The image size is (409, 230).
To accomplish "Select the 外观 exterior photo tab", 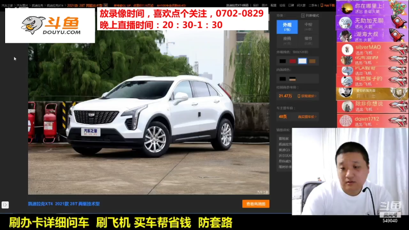I will point(287,27).
